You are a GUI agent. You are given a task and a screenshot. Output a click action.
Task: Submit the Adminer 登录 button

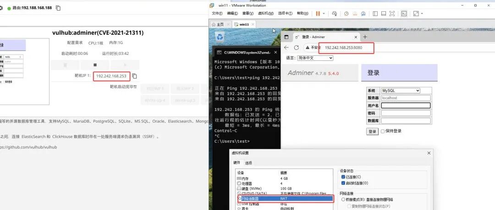coord(372,131)
